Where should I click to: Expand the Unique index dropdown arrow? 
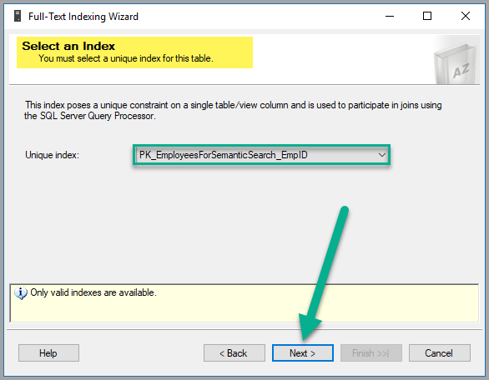click(381, 155)
